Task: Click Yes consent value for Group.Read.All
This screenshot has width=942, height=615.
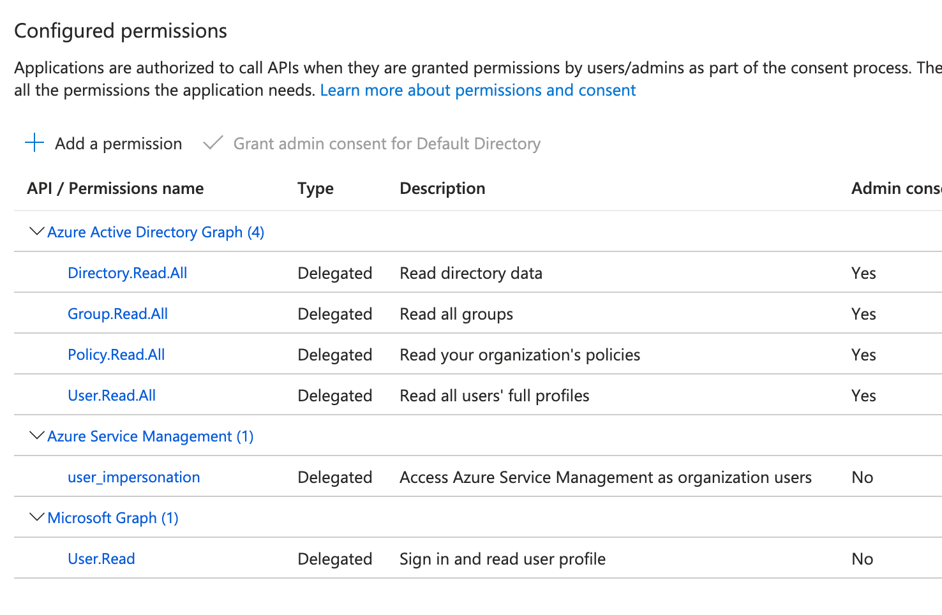Action: coord(863,314)
